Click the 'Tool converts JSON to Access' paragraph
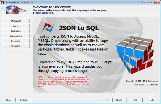Screen dimensions: 161x104 tap(73, 45)
